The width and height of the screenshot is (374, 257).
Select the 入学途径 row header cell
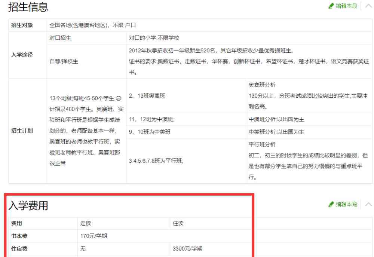coord(22,55)
